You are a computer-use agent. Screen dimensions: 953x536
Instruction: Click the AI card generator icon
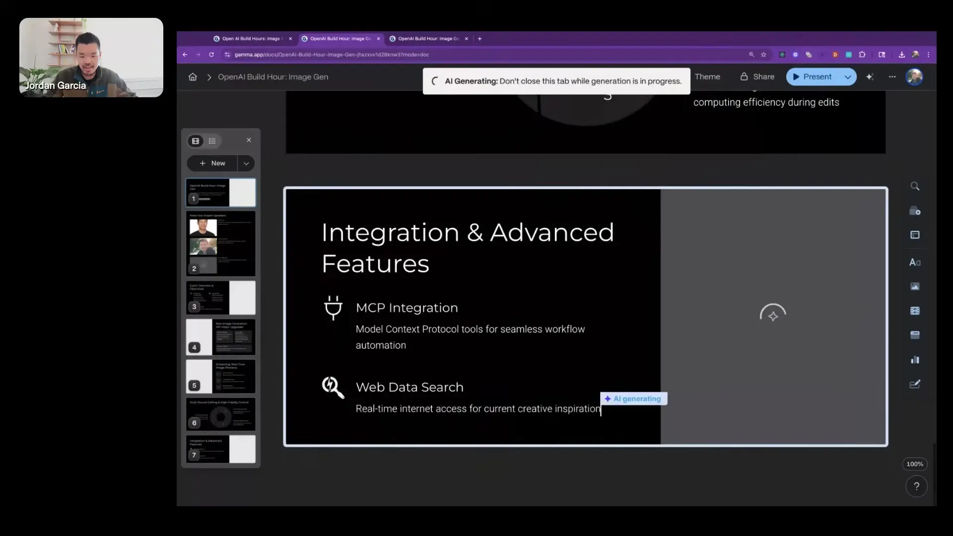pyautogui.click(x=915, y=211)
